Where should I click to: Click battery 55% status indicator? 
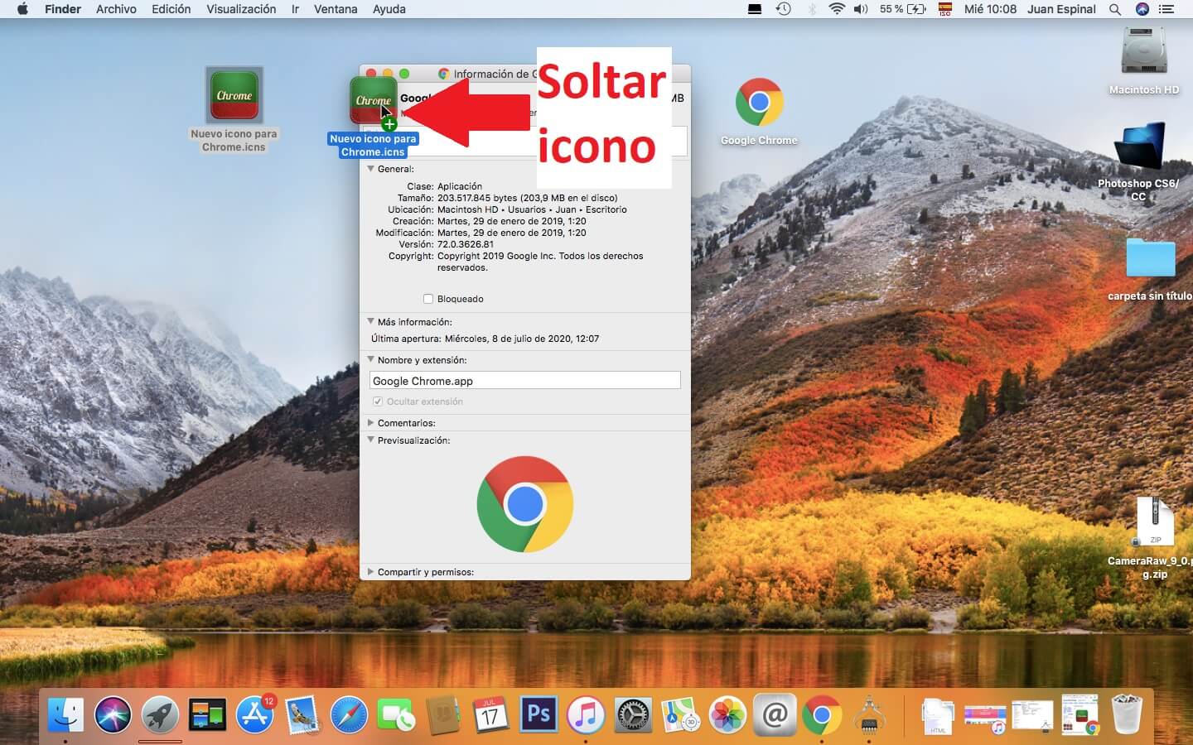(x=903, y=9)
